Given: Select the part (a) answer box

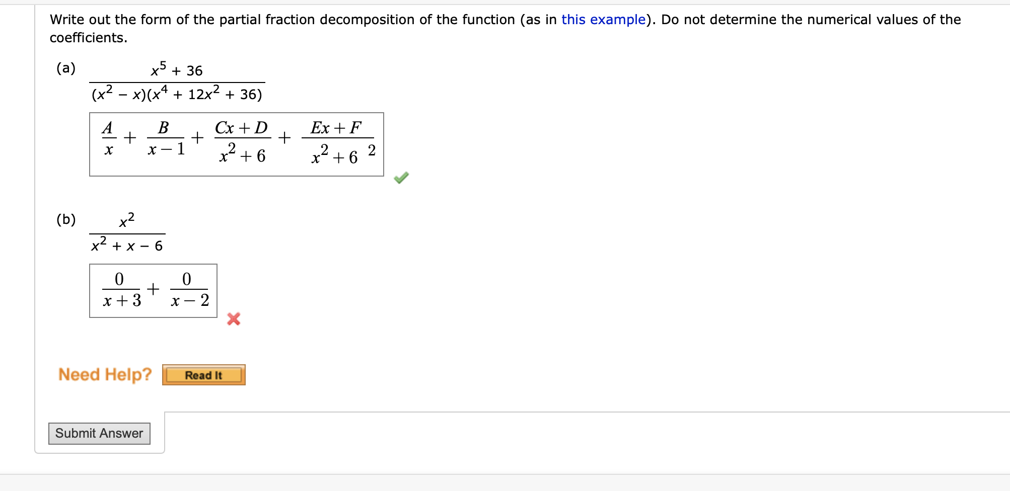Looking at the screenshot, I should point(237,144).
